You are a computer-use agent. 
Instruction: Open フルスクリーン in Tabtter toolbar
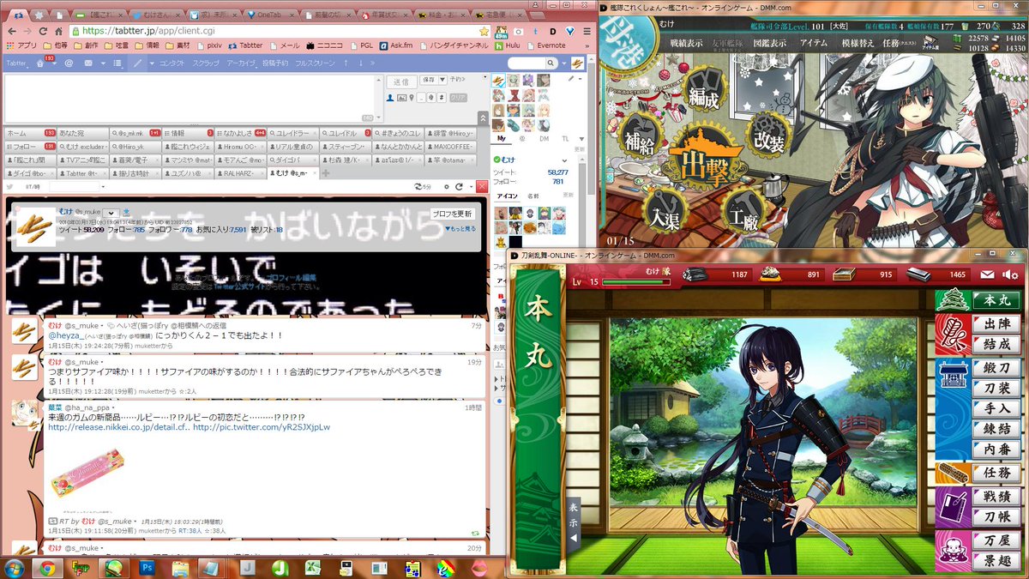(x=314, y=63)
